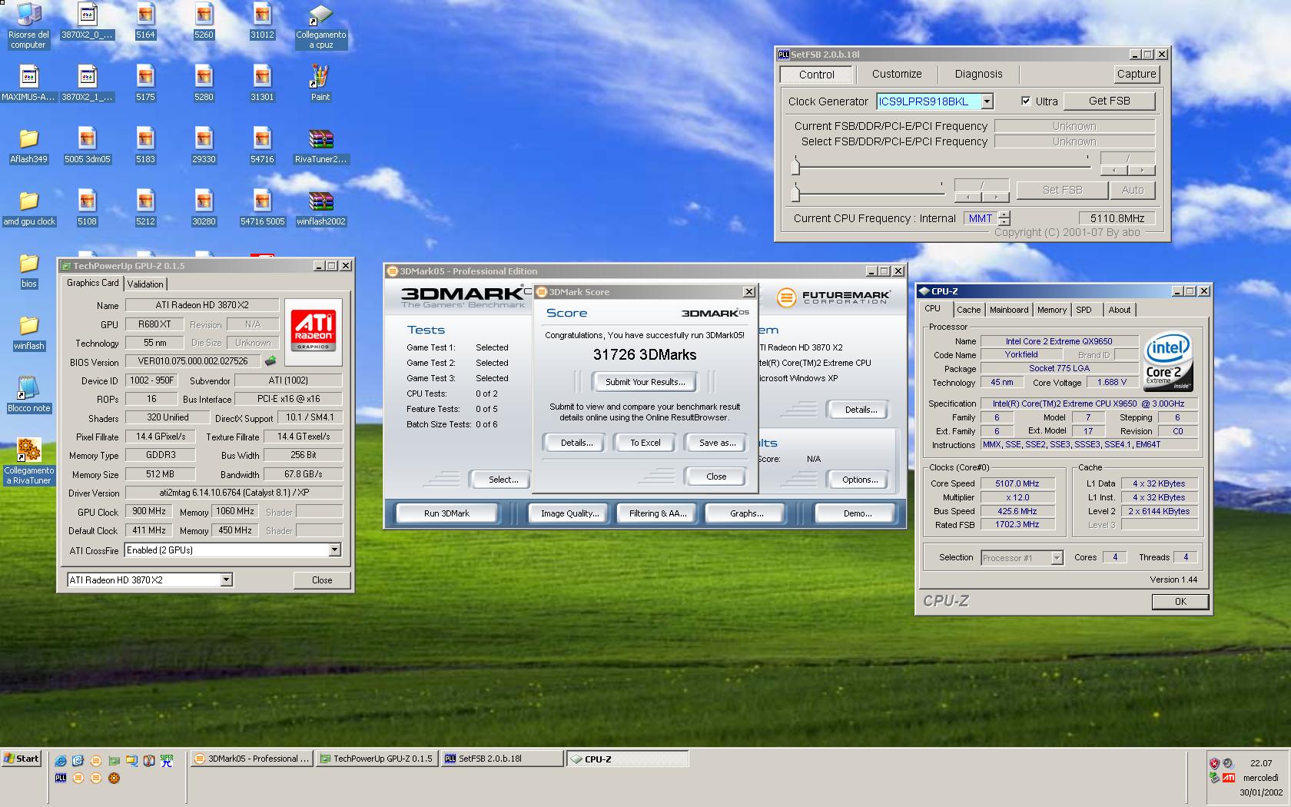Open the RivaTuner2 archive icon on desktop

pyautogui.click(x=320, y=146)
